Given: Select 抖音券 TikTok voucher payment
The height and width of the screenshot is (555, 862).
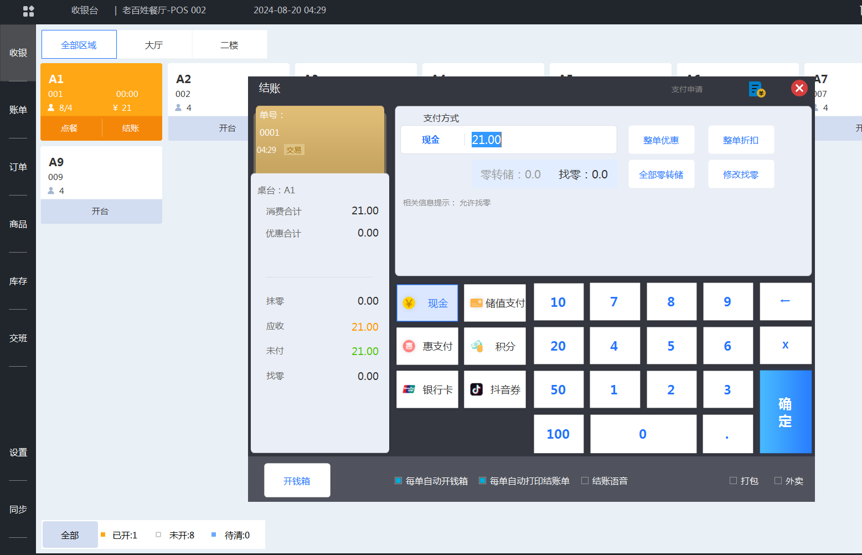Looking at the screenshot, I should tap(495, 389).
